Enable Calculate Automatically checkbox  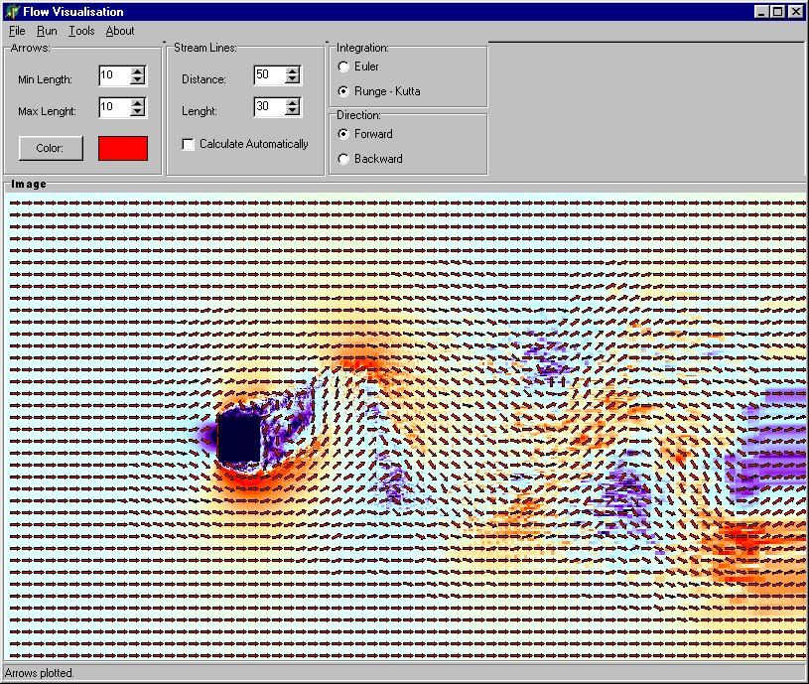(189, 145)
